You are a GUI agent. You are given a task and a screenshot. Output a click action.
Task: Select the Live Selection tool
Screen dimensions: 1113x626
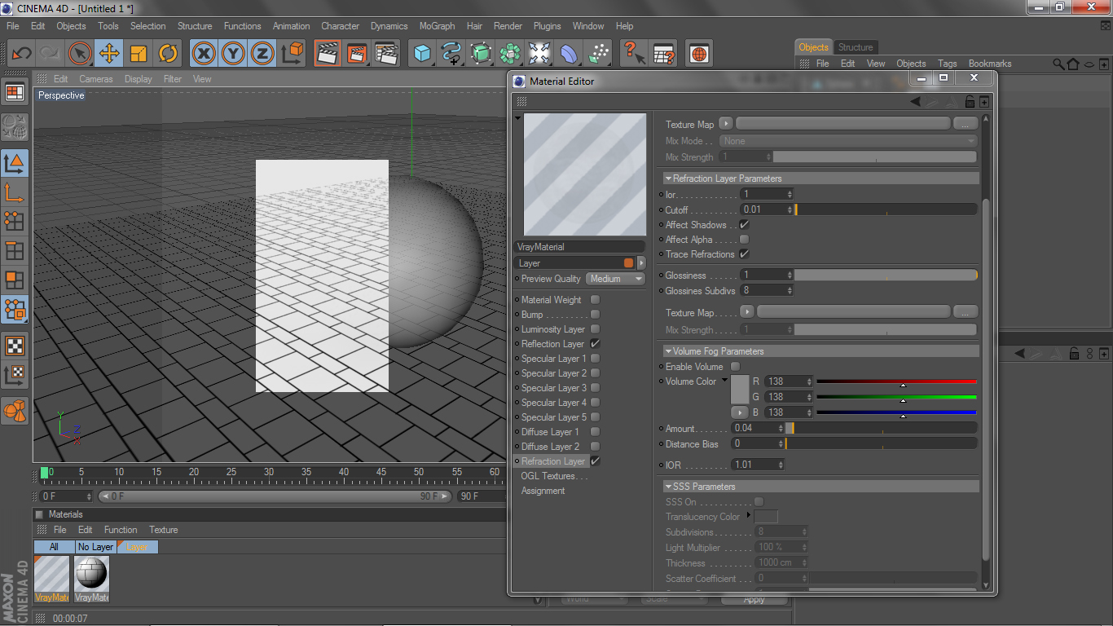[79, 54]
